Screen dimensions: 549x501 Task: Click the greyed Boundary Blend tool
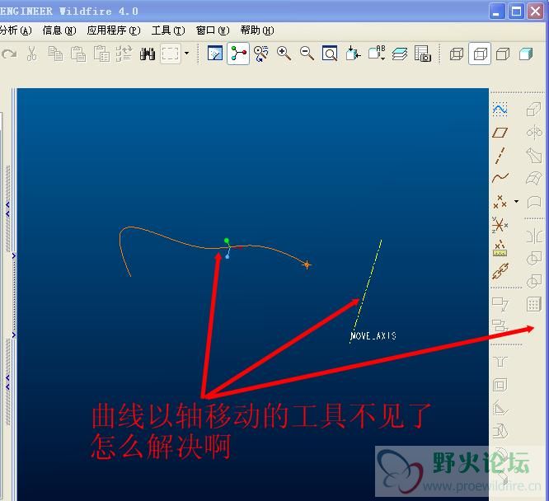[x=534, y=178]
